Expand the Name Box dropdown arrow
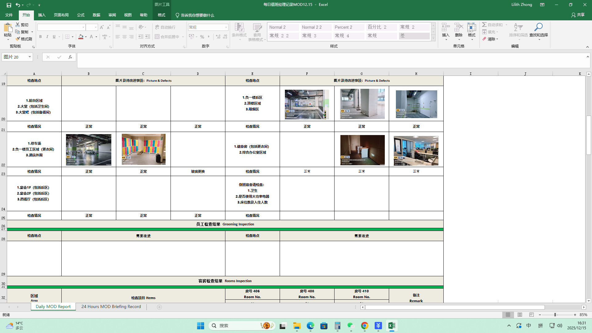592x333 pixels. point(30,57)
